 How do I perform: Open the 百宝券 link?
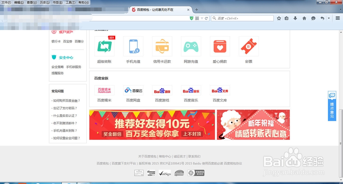68,41
